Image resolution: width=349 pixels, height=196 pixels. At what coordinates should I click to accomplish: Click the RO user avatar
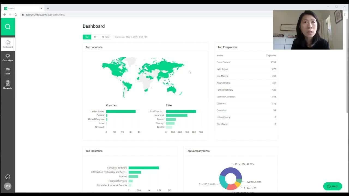point(8,186)
